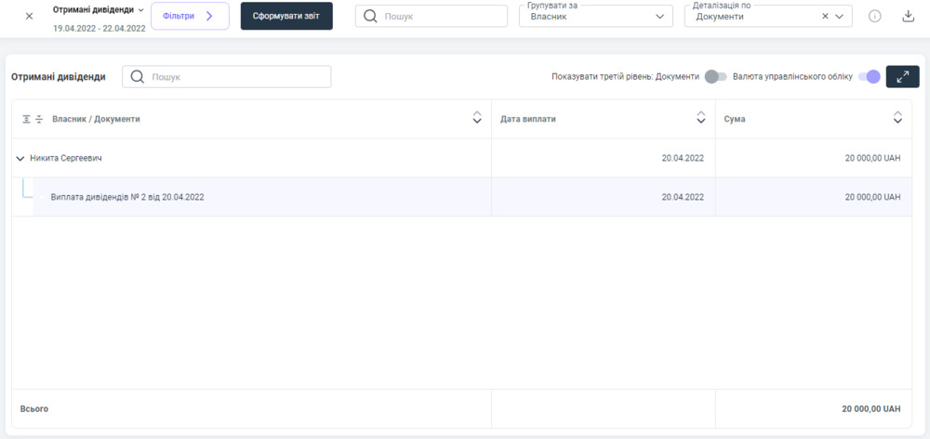Viewport: 930px width, 439px height.
Task: Click the 'Сформувати звіт' button
Action: point(286,16)
